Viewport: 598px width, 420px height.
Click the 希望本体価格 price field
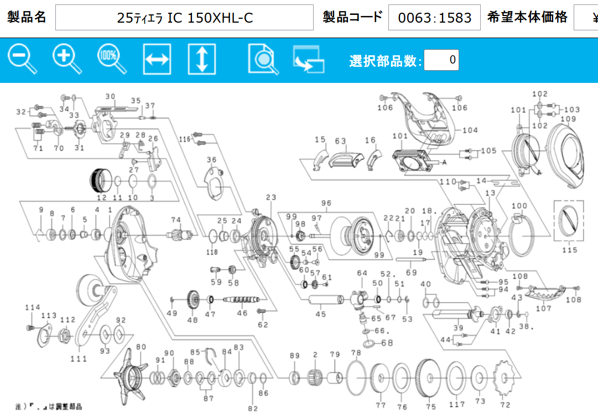[586, 18]
